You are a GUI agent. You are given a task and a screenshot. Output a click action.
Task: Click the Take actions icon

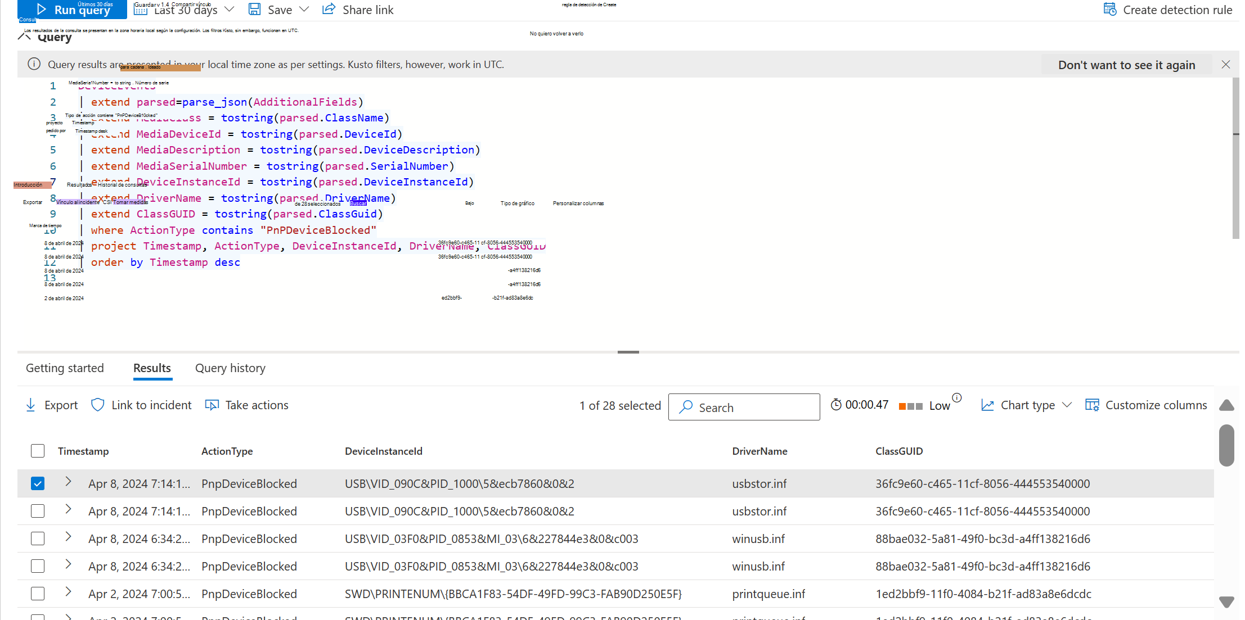(x=212, y=405)
